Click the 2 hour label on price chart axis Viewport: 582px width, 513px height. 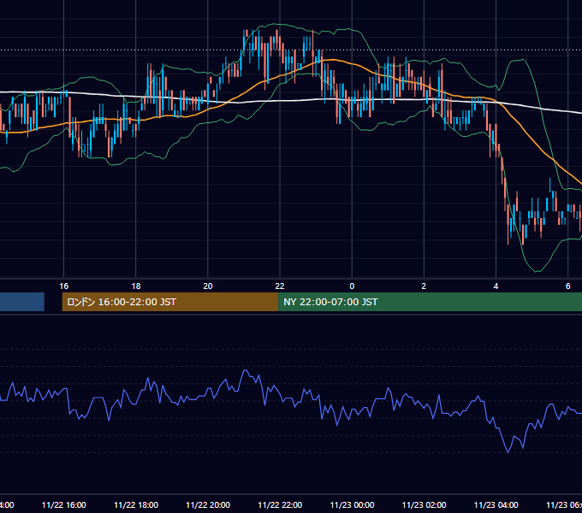(424, 286)
